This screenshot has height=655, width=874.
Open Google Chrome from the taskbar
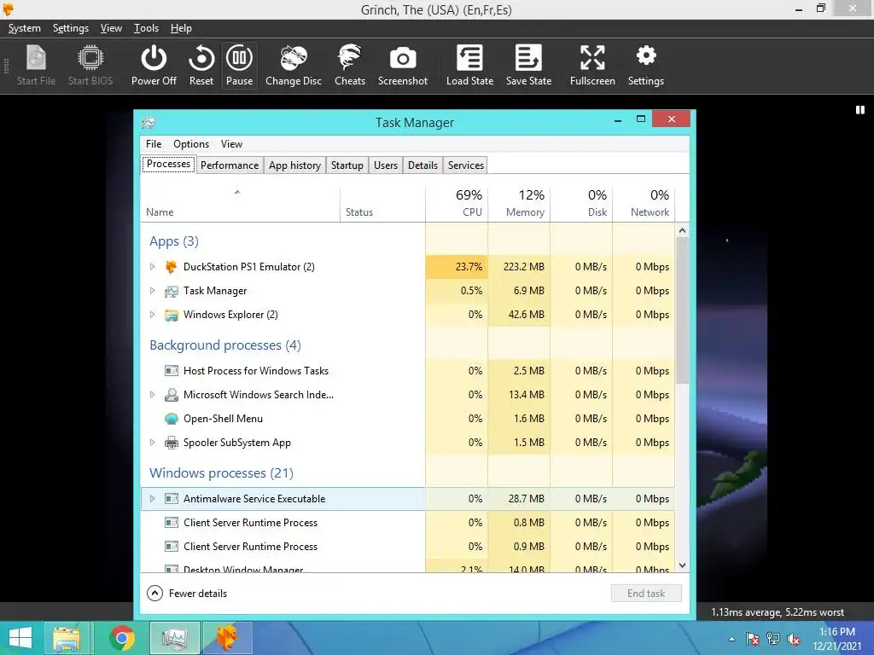tap(121, 638)
